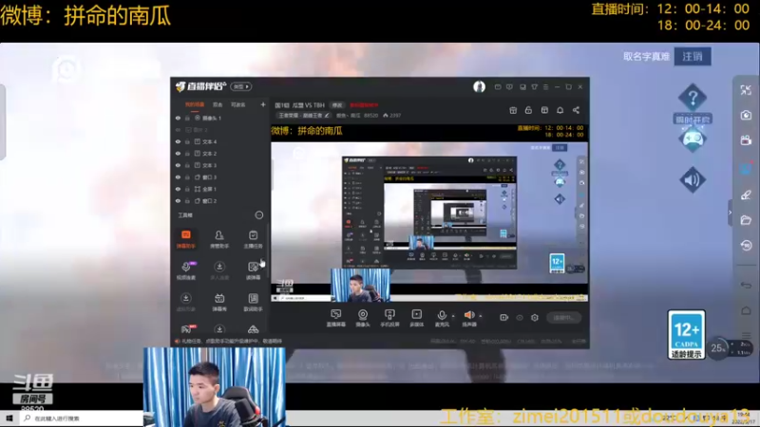The width and height of the screenshot is (760, 427).
Task: Click emulator video record icon
Action: (746, 140)
